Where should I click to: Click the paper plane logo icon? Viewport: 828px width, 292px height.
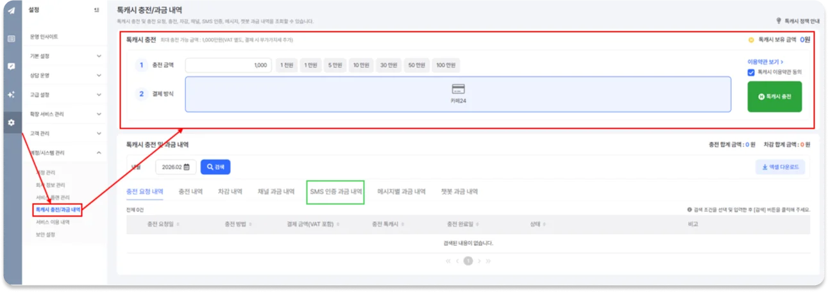click(x=11, y=11)
